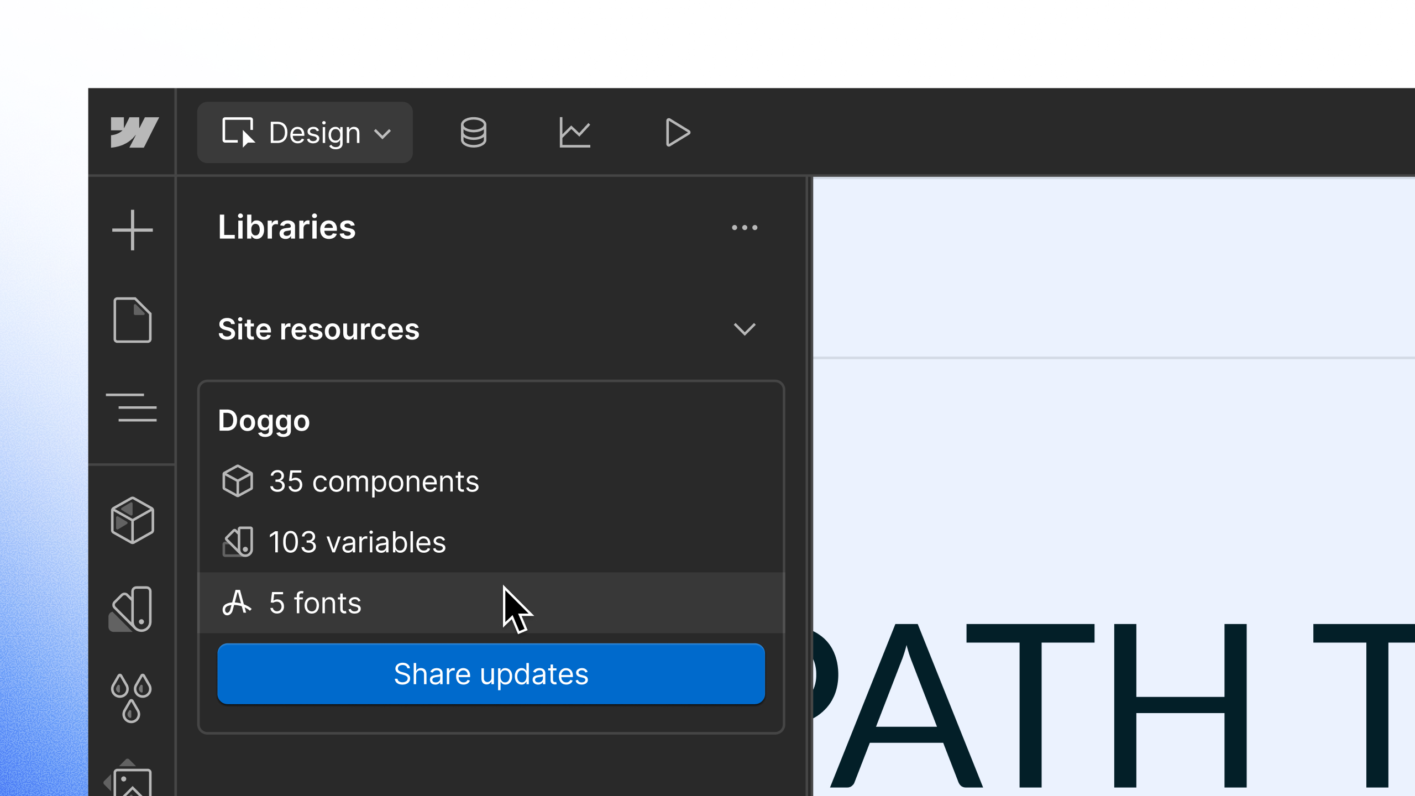Image resolution: width=1415 pixels, height=796 pixels.
Task: Click the Libraries panel heading
Action: tap(287, 227)
